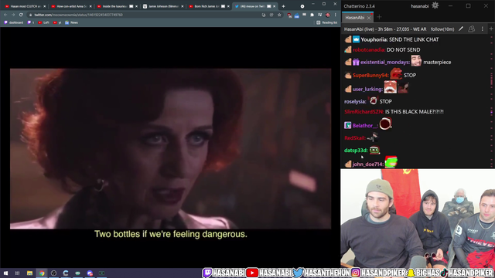495x278 pixels.
Task: Open OBS Studio from the taskbar
Action: 53,273
